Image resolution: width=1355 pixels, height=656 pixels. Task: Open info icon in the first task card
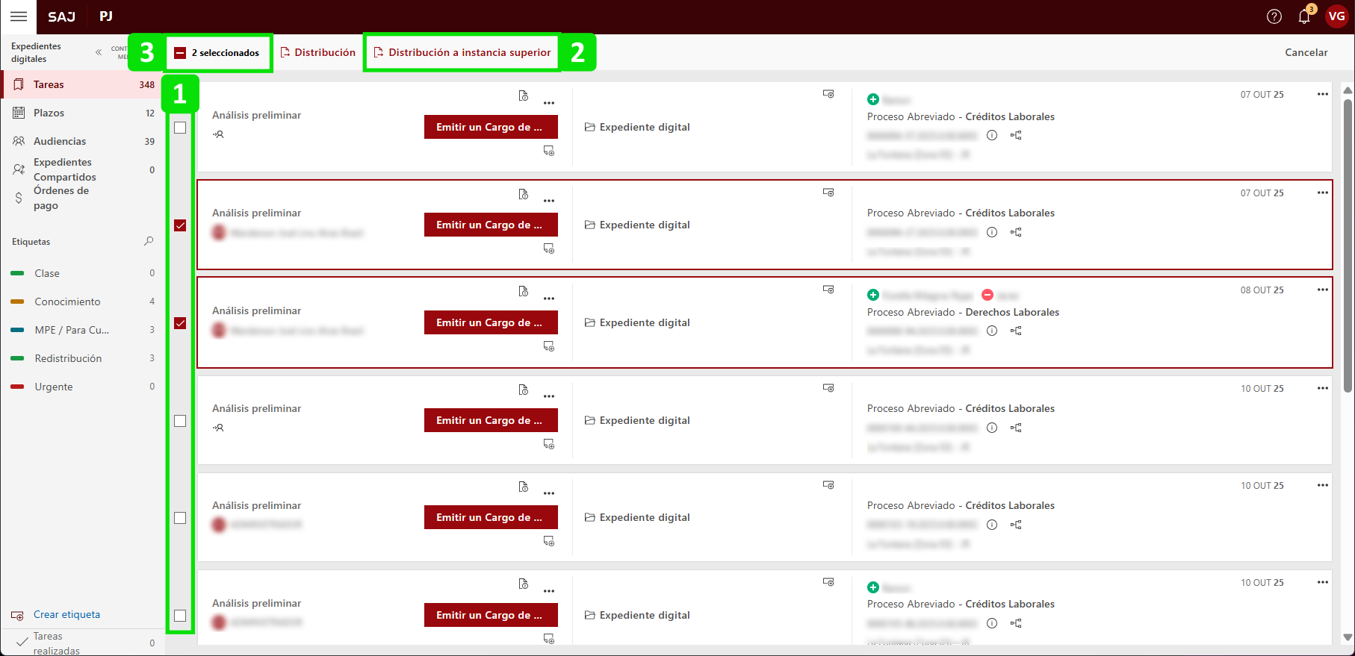coord(992,135)
